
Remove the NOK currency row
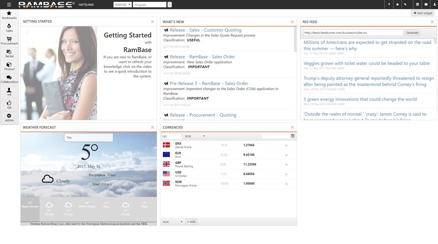tap(286, 184)
